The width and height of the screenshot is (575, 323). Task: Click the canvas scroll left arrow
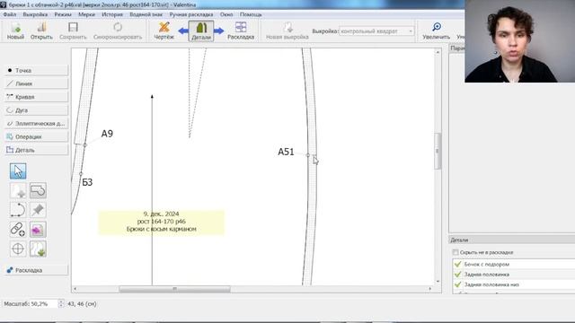(x=75, y=289)
